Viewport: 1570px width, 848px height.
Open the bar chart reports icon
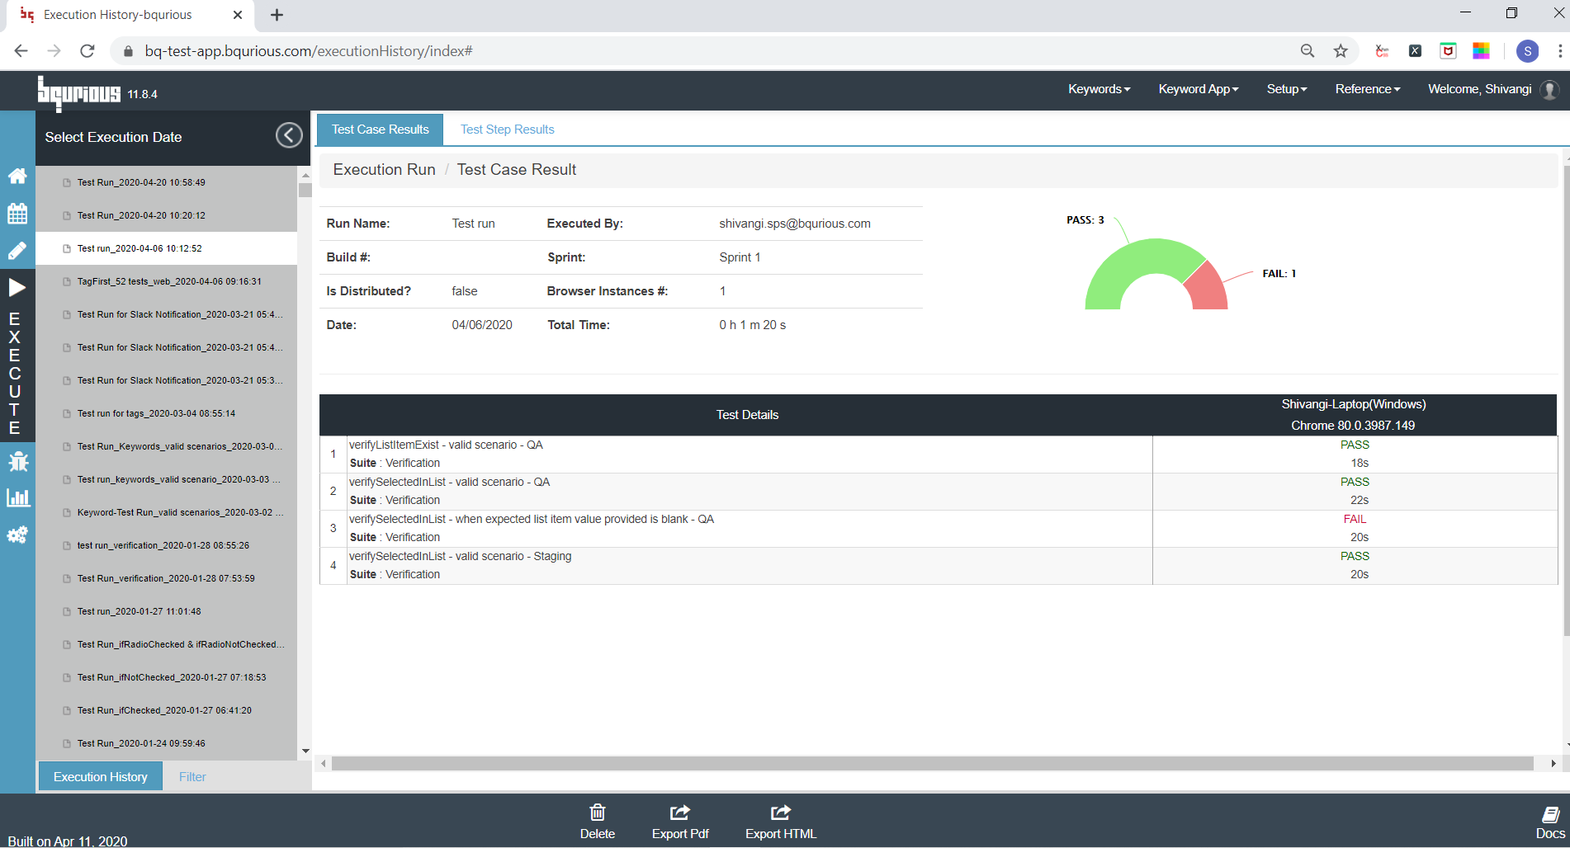pyautogui.click(x=17, y=497)
